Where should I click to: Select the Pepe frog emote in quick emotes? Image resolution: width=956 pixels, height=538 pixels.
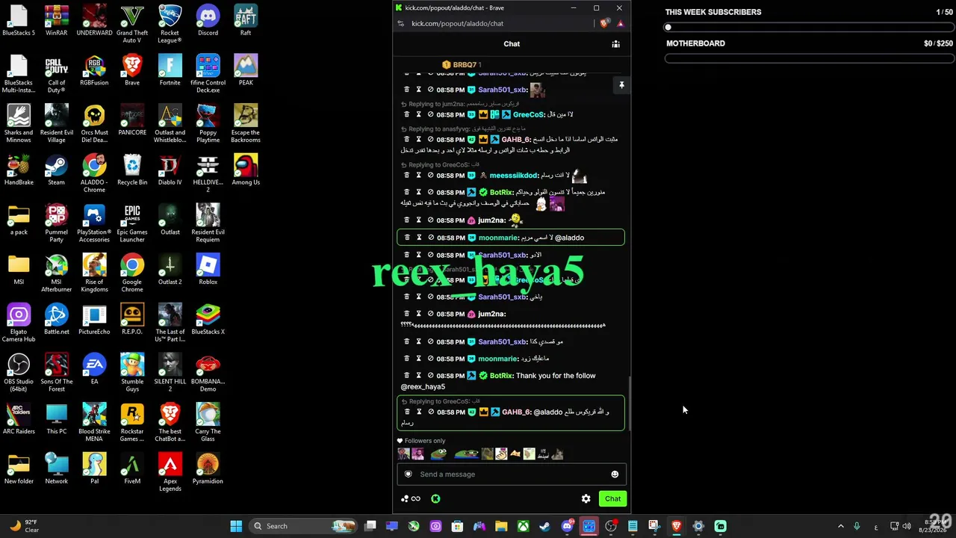438,454
